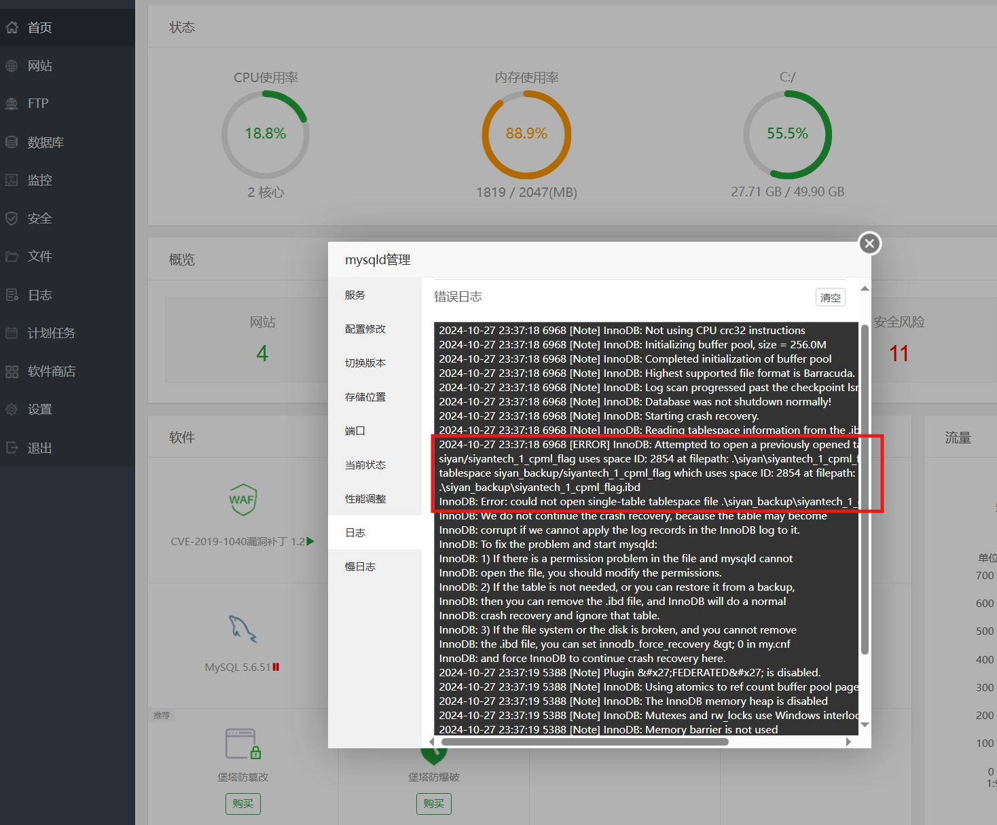The height and width of the screenshot is (825, 997).
Task: Click the FTP icon in sidebar
Action: 12,104
